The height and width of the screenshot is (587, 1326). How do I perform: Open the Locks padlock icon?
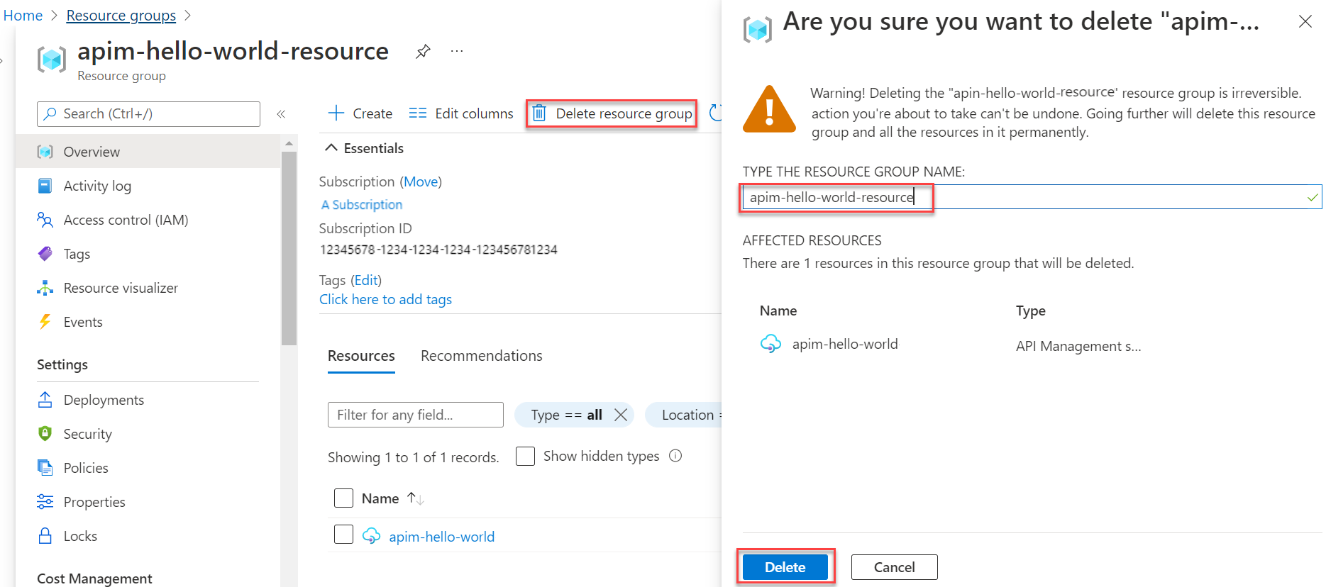[45, 535]
